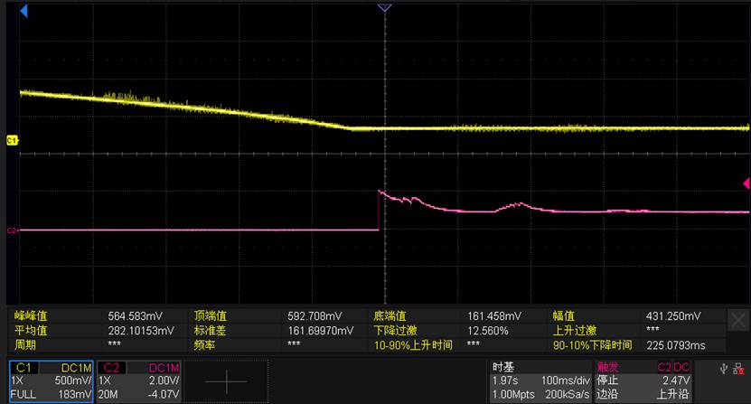Viewport: 751px width, 404px height.
Task: Open the 时基 timebase settings box
Action: point(540,381)
